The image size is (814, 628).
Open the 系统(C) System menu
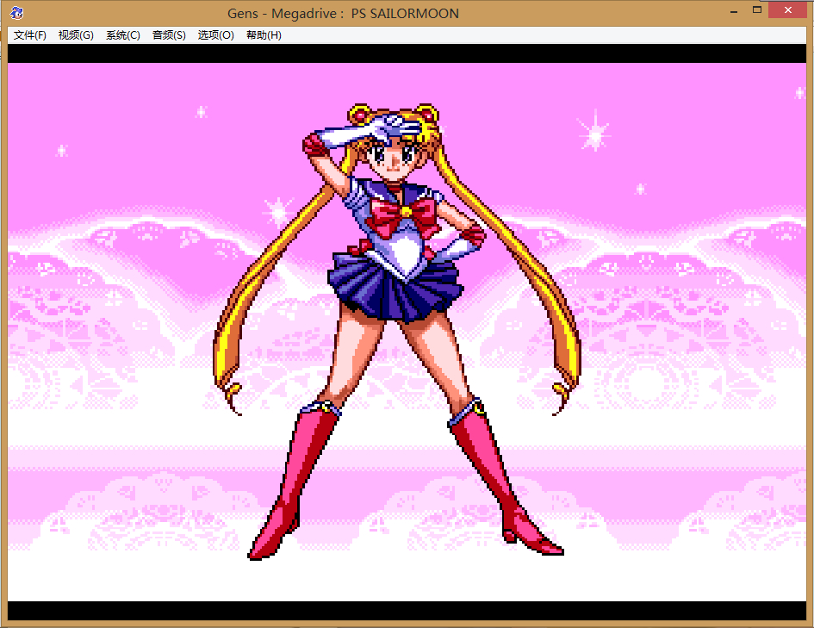tap(123, 34)
